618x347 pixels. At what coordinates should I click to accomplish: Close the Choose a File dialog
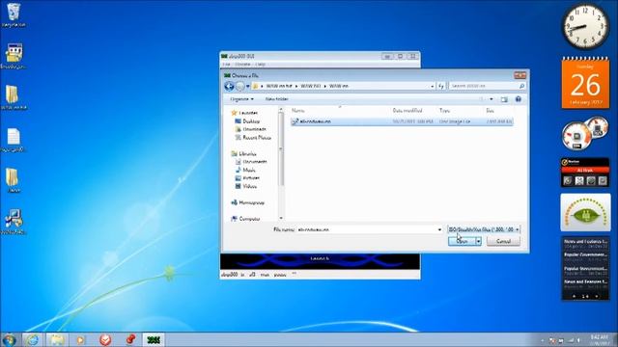click(x=520, y=75)
